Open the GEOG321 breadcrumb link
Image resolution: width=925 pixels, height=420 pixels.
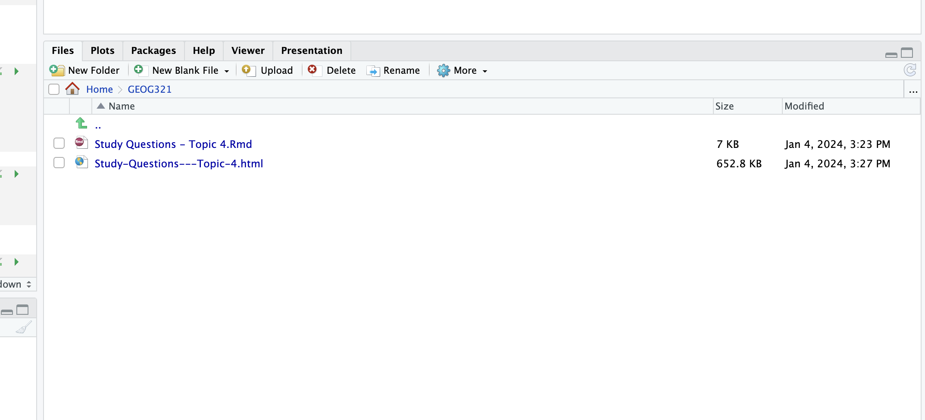[x=150, y=89]
